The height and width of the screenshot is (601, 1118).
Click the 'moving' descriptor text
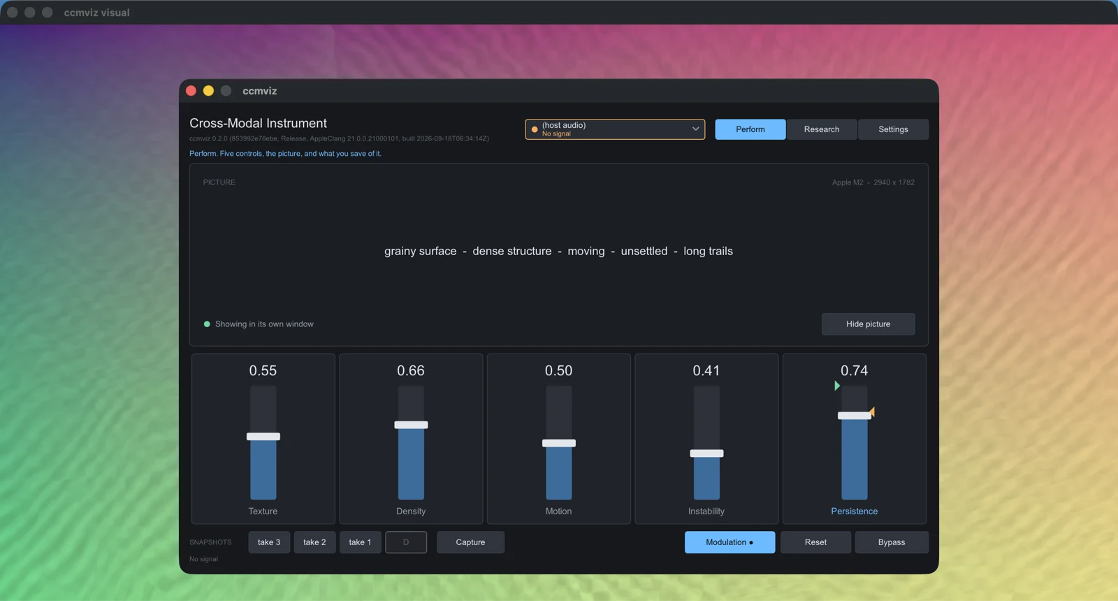[x=586, y=251]
